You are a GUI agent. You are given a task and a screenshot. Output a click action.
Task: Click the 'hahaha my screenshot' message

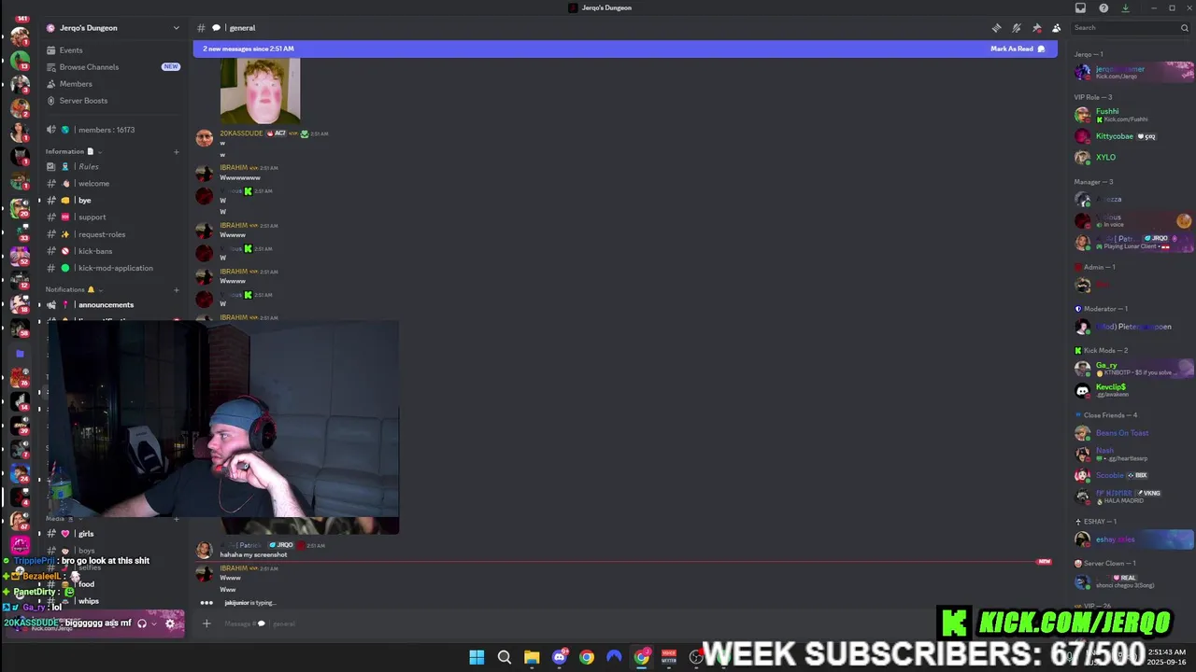point(253,554)
